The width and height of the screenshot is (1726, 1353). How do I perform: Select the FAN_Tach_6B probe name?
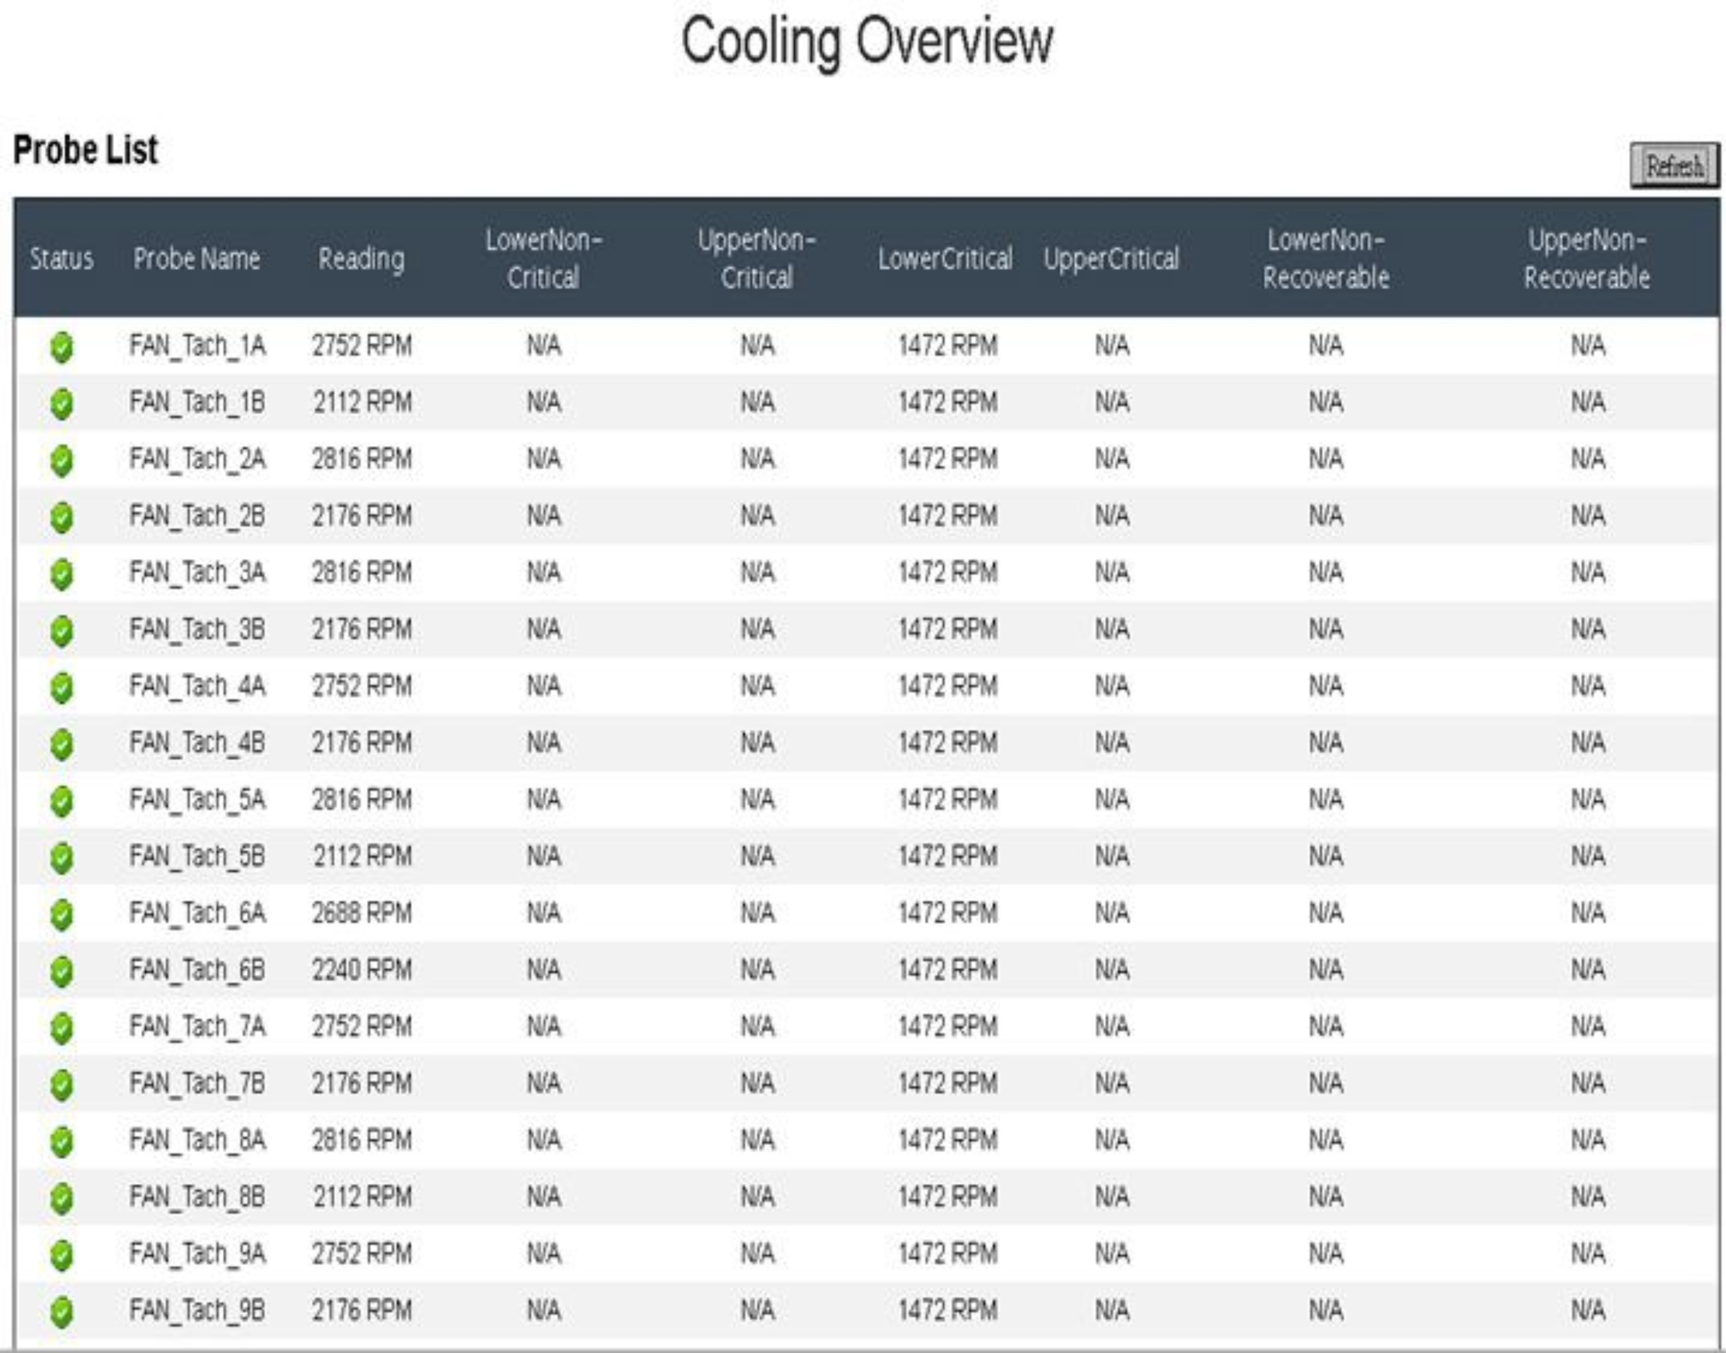pos(197,970)
